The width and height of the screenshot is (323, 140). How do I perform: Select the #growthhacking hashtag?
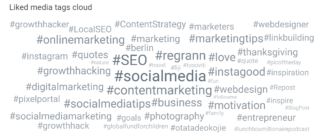coord(74,71)
